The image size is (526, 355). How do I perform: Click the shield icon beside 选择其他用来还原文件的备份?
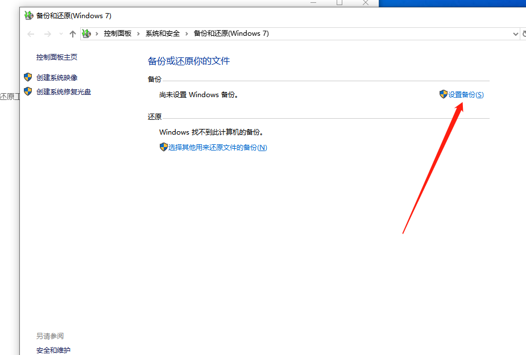[x=164, y=147]
